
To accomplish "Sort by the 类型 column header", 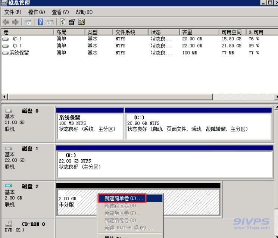I will pyautogui.click(x=99, y=32).
